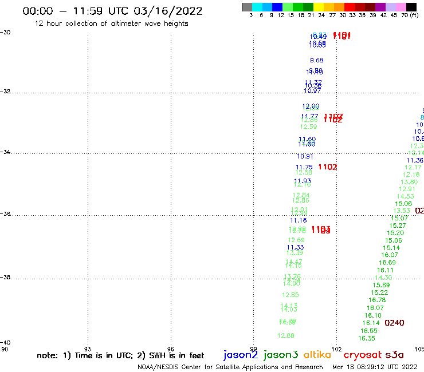Screen dimensions: 424x372
Task: Click the blue value 11.33
Action: 295,247
